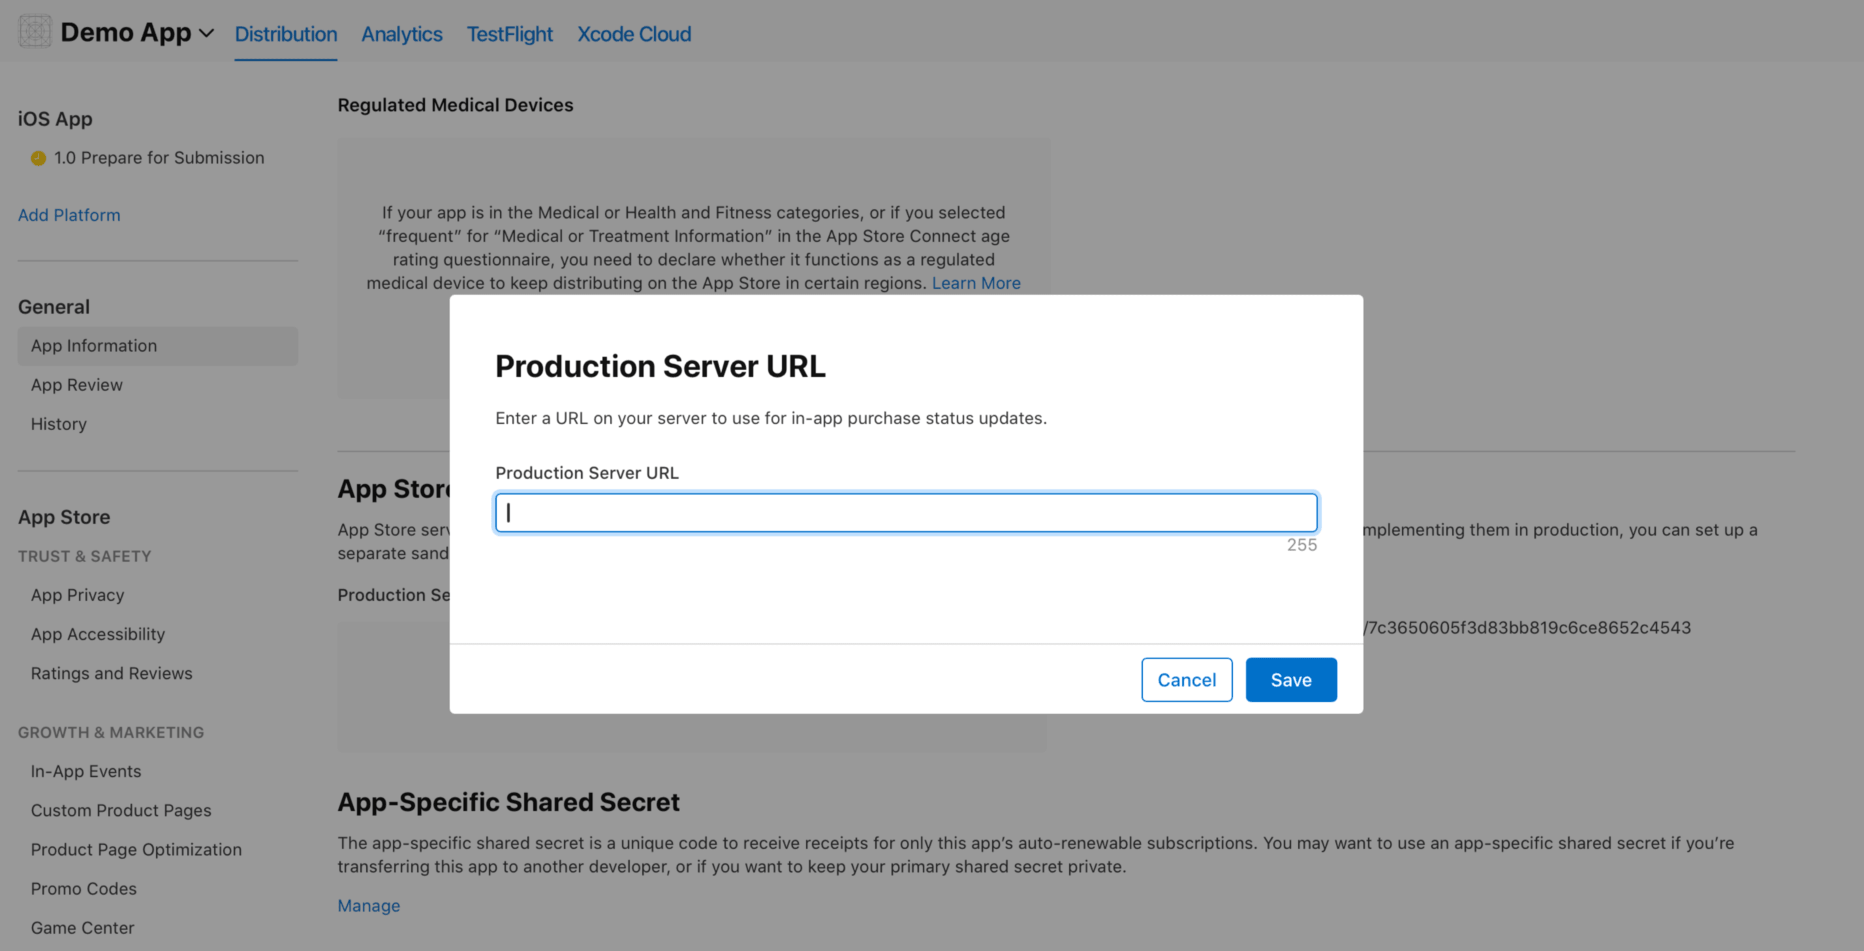The image size is (1864, 951).
Task: Click the Demo App title text
Action: point(126,33)
